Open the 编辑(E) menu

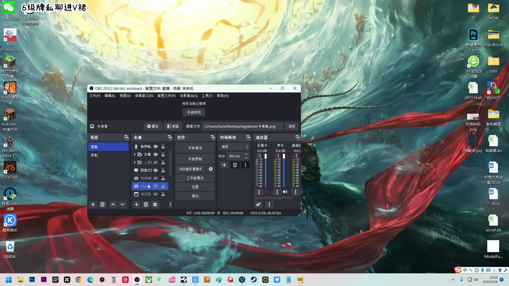point(110,96)
